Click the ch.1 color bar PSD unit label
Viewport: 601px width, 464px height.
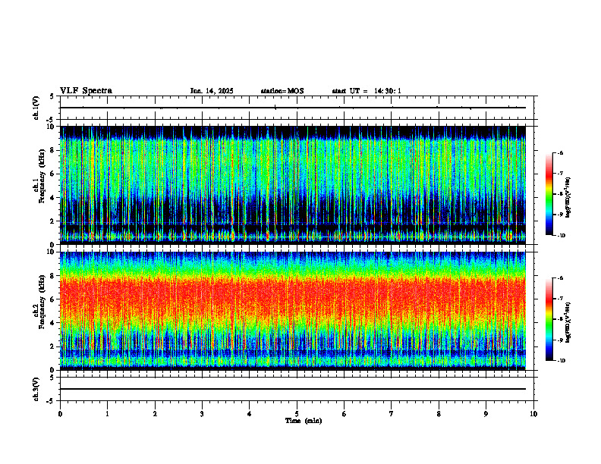pyautogui.click(x=568, y=198)
